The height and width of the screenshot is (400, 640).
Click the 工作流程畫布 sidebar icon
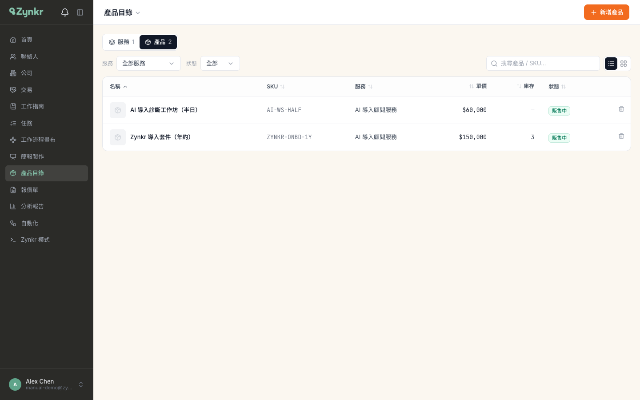point(13,140)
